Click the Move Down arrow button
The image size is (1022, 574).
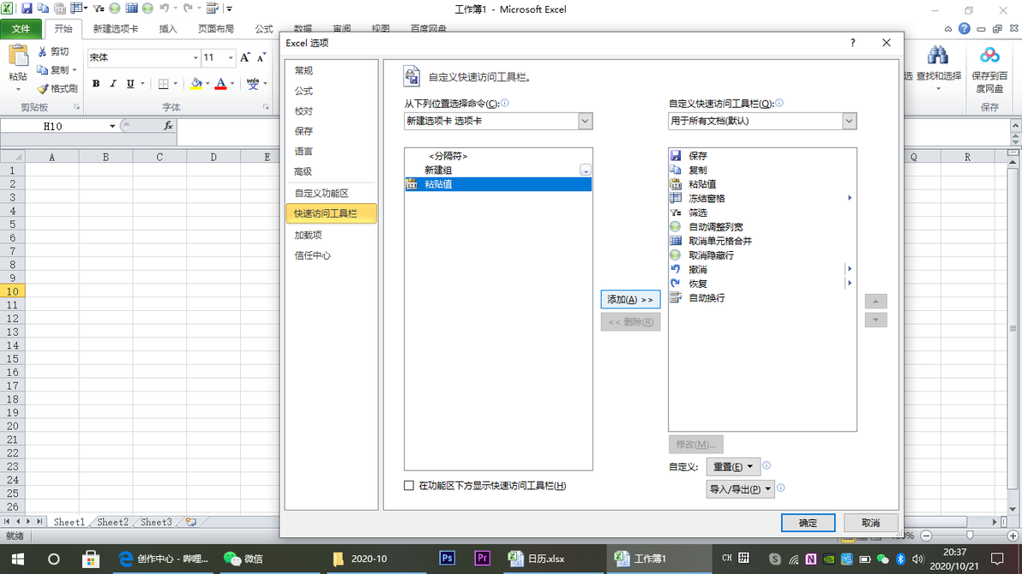pyautogui.click(x=875, y=320)
